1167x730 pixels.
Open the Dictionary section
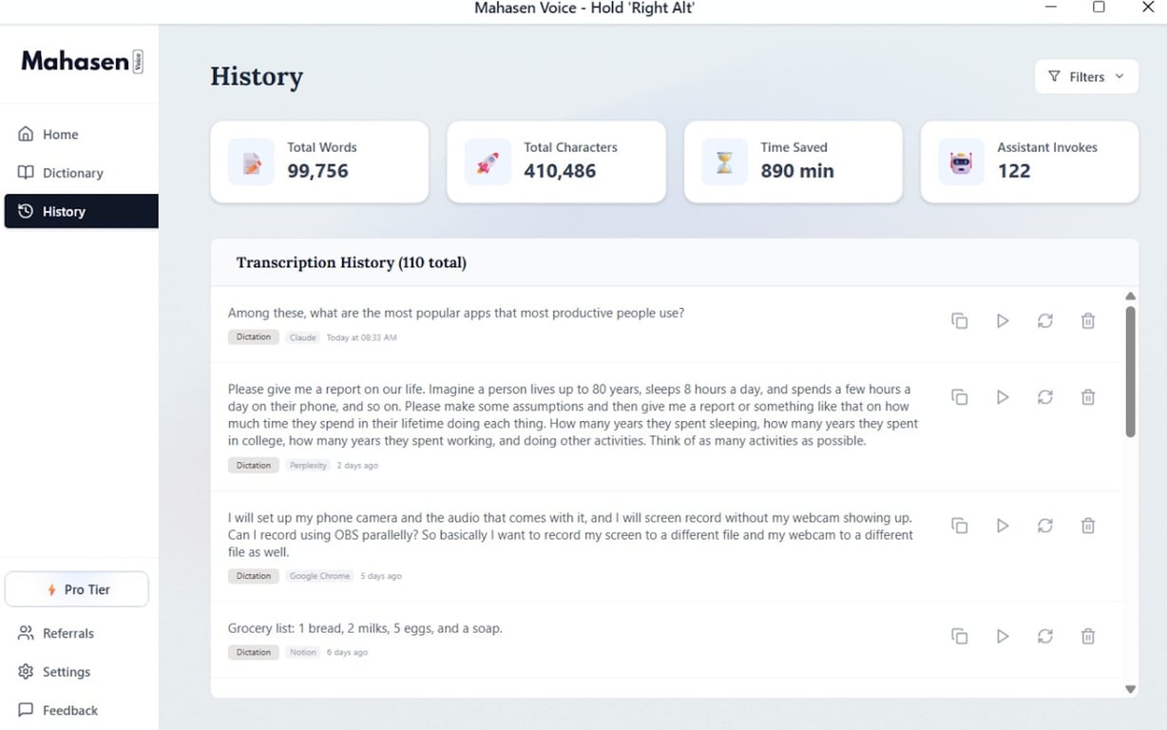72,173
